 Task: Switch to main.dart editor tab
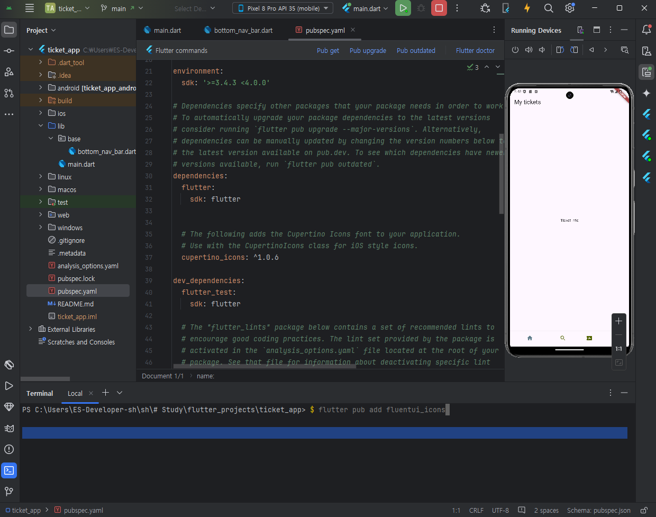162,30
